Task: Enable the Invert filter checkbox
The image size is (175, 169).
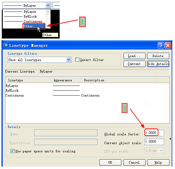Action: click(x=77, y=60)
